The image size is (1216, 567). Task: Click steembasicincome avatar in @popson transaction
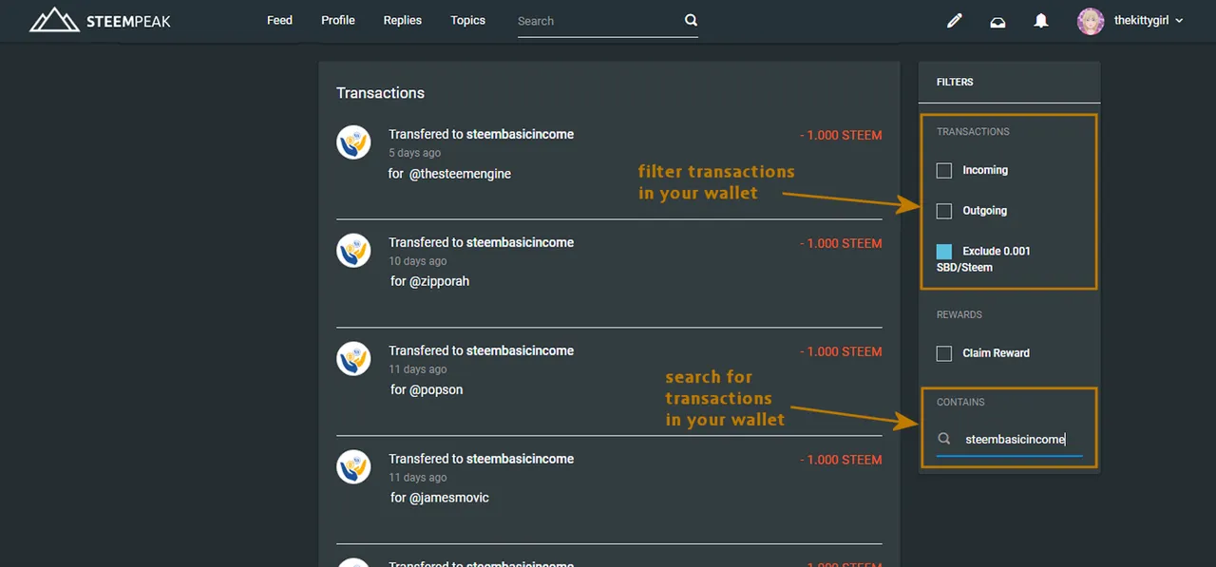[353, 359]
